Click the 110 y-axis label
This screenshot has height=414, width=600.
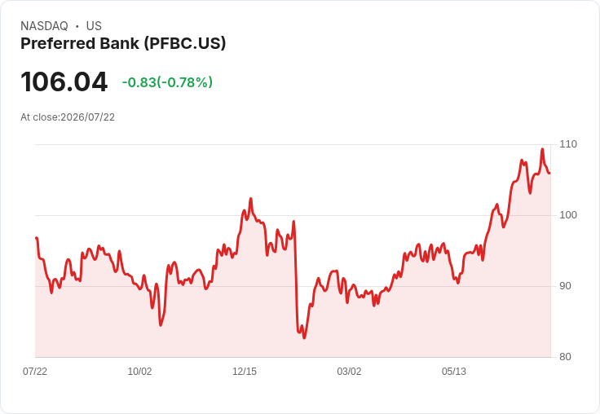pos(568,144)
